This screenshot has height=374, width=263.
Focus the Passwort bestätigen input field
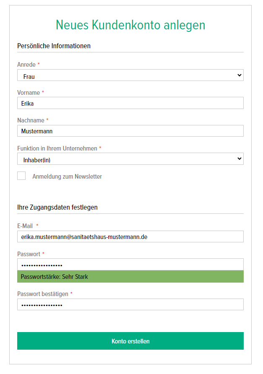(x=130, y=304)
